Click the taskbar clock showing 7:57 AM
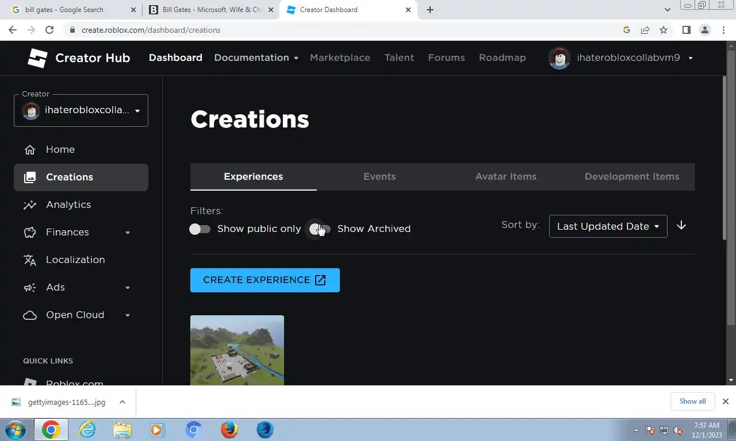This screenshot has width=736, height=441. click(707, 430)
